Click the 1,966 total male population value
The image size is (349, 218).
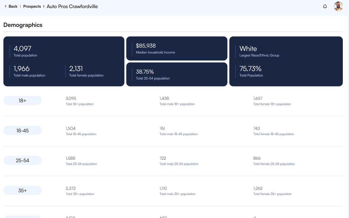coord(22,68)
